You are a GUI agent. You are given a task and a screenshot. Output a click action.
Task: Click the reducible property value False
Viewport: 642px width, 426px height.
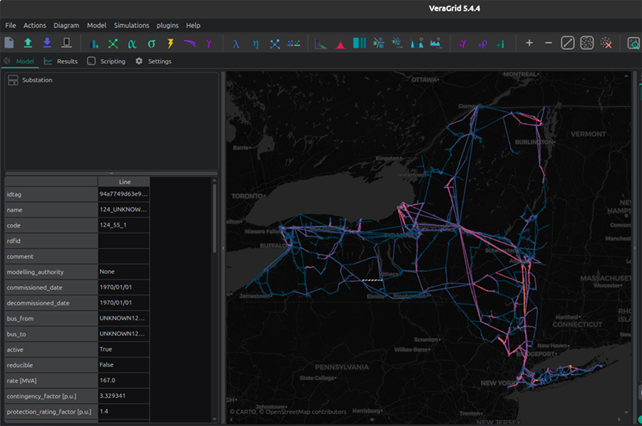[x=124, y=365]
